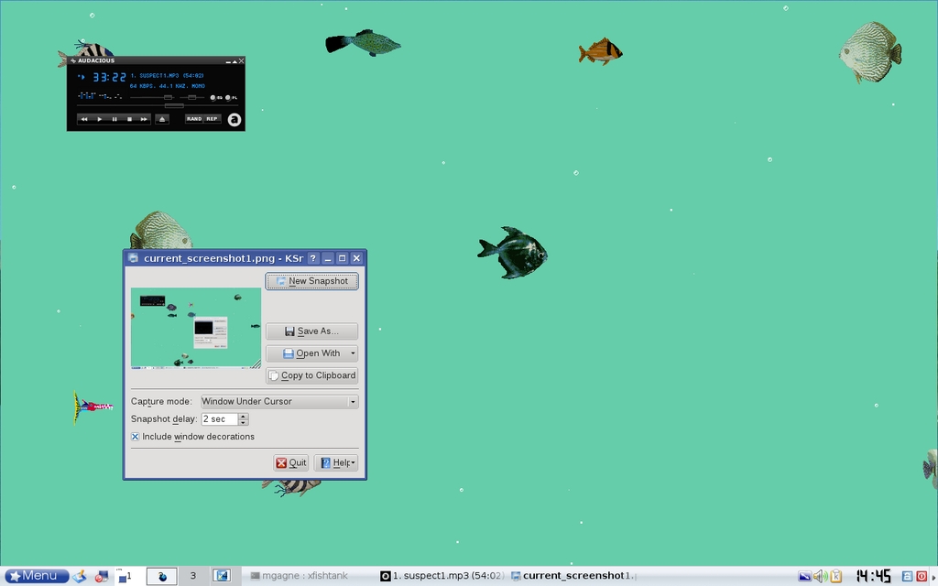Click the Save As button
938x586 pixels.
[x=311, y=331]
